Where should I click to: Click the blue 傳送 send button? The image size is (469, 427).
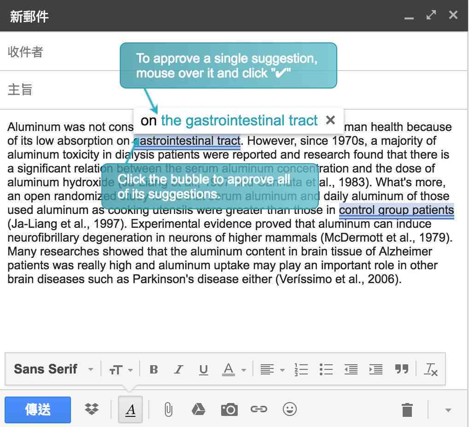click(38, 409)
